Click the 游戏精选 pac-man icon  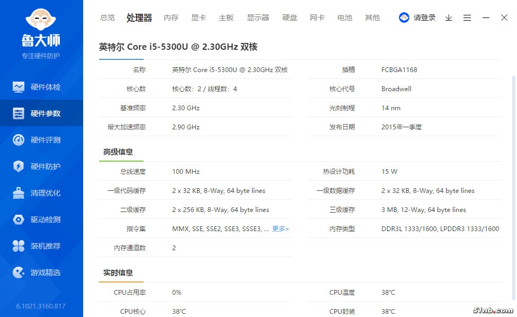[x=19, y=272]
